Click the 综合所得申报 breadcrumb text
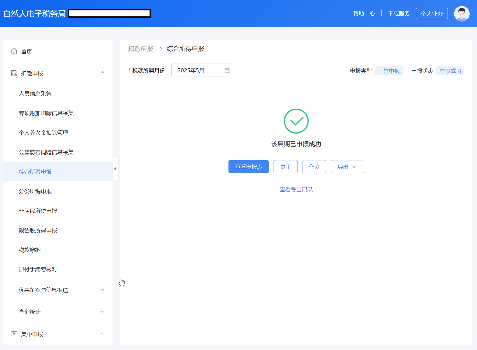Screen dimensions: 477x350 [x=185, y=49]
